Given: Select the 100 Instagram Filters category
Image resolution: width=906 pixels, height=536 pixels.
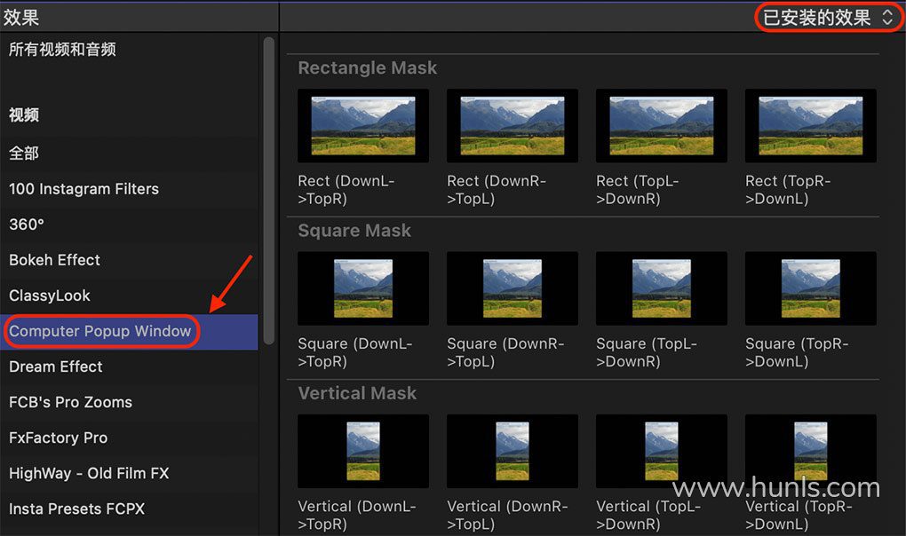Looking at the screenshot, I should click(x=83, y=189).
